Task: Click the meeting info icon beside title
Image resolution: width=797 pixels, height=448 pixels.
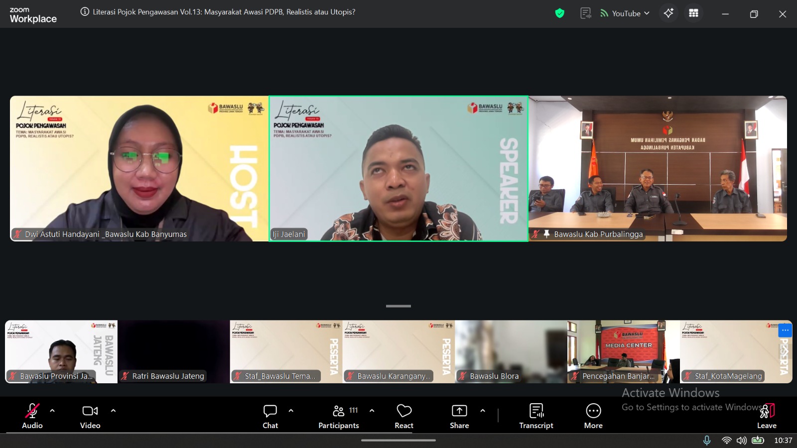Action: (x=85, y=12)
